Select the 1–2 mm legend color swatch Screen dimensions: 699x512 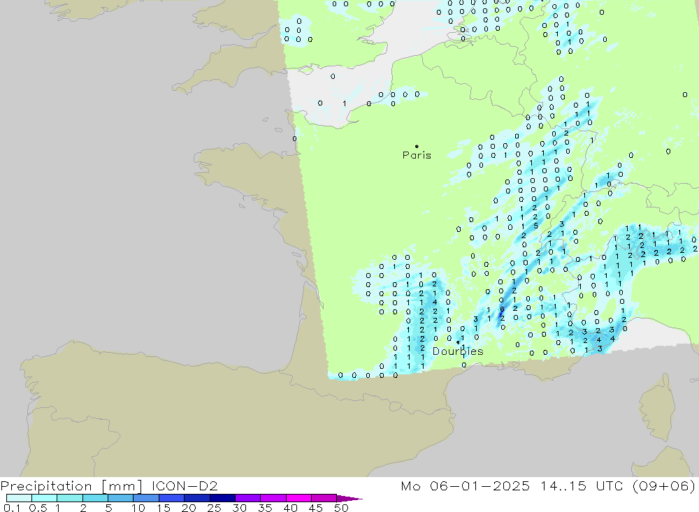point(70,498)
